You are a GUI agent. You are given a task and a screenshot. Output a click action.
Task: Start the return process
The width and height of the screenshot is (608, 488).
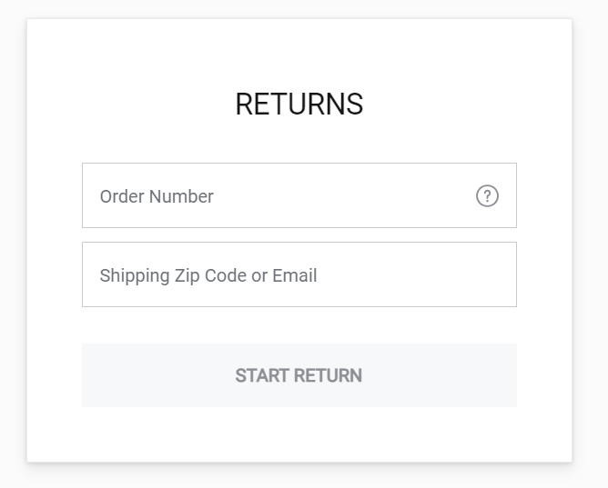299,375
